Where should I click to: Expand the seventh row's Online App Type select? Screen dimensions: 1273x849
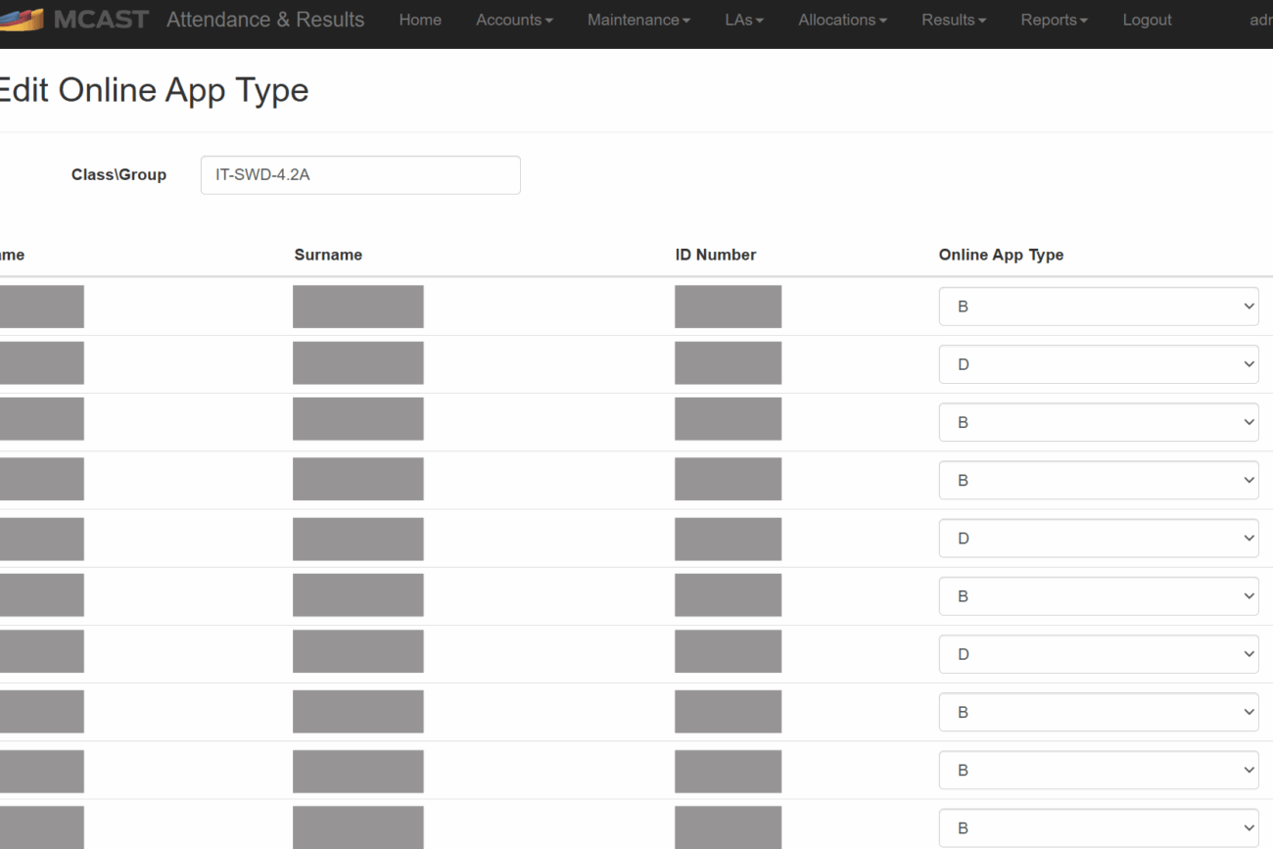click(x=1098, y=653)
